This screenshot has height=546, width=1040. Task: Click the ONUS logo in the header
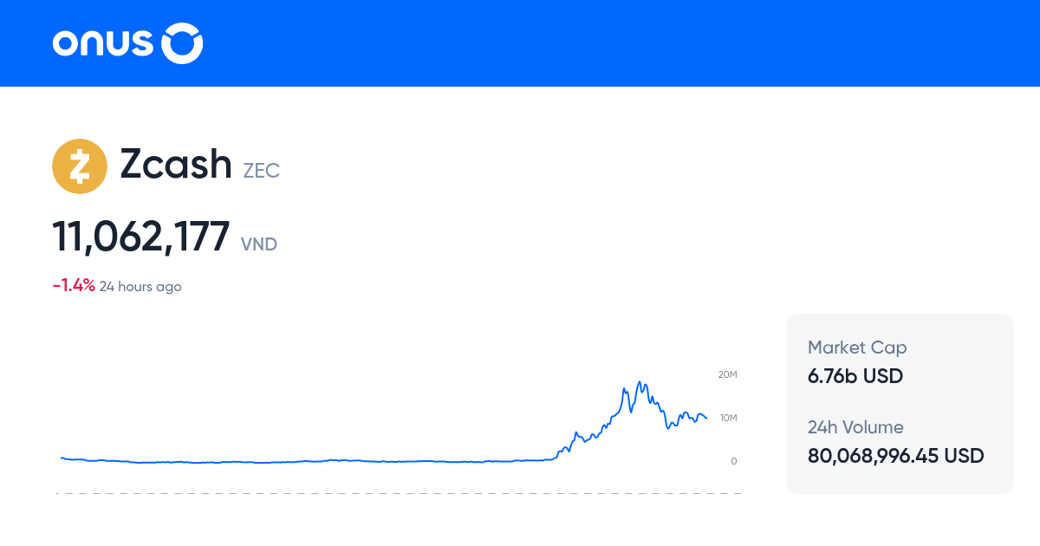[127, 42]
